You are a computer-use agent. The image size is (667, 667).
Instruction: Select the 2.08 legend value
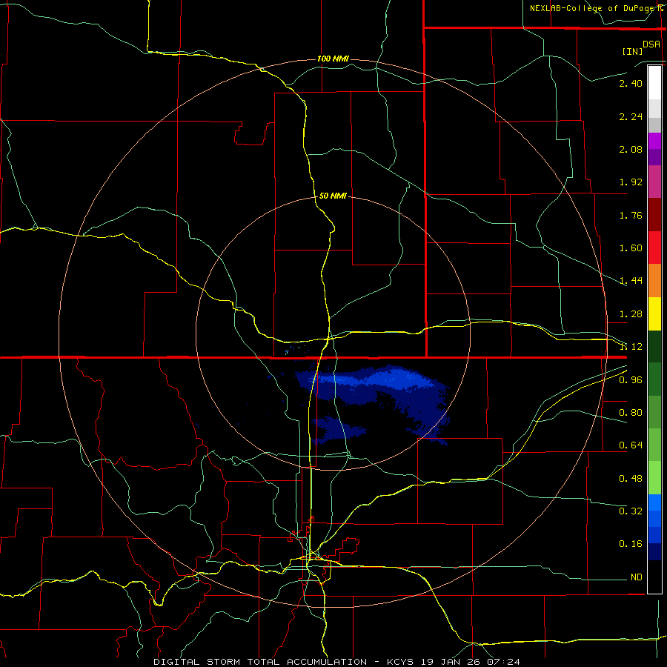point(631,149)
